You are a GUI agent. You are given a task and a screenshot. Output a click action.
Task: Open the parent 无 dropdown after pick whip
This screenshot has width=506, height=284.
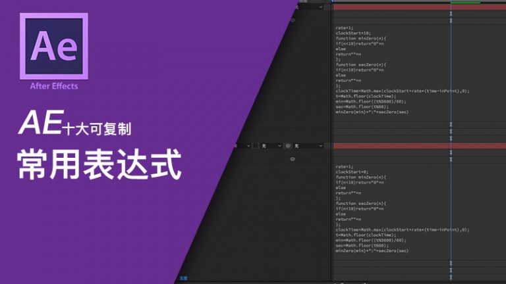(x=308, y=146)
